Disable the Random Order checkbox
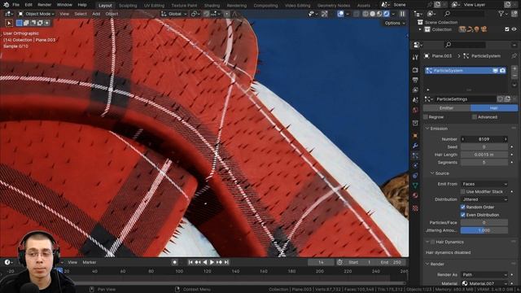Screen dimensions: 521x293 click(x=463, y=207)
